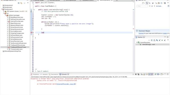This screenshot has height=95, width=170.
Task: Collapse the src folder
Action: pos(4,13)
